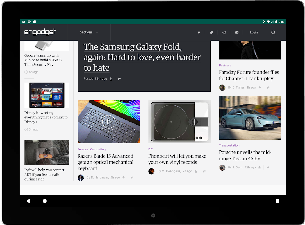Save the Porsche Taycan article download icon
Screen dimensions: 305x225
tap(259, 168)
